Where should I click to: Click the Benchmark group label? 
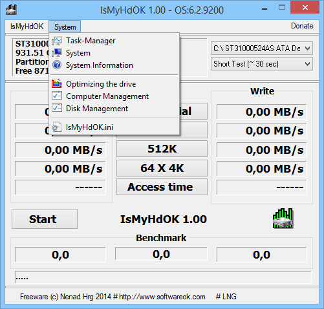tap(161, 238)
